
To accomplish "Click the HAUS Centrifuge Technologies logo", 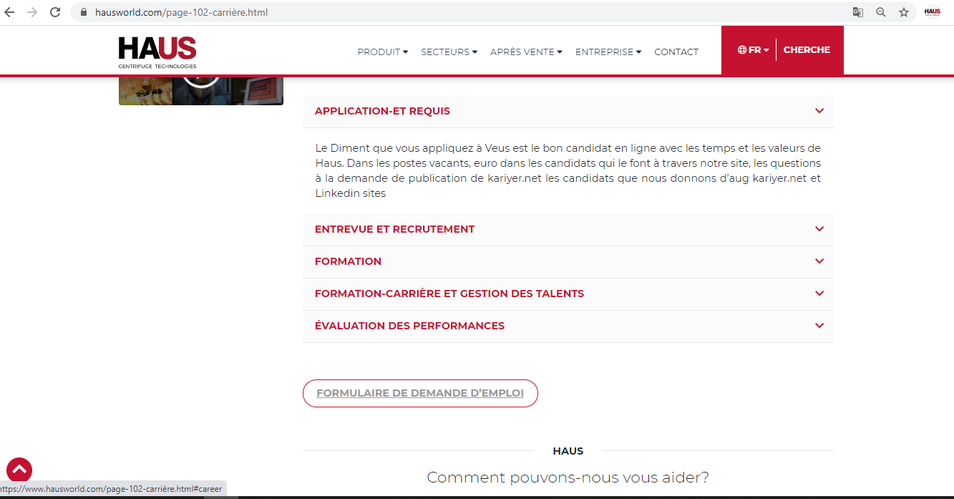I will 157,52.
